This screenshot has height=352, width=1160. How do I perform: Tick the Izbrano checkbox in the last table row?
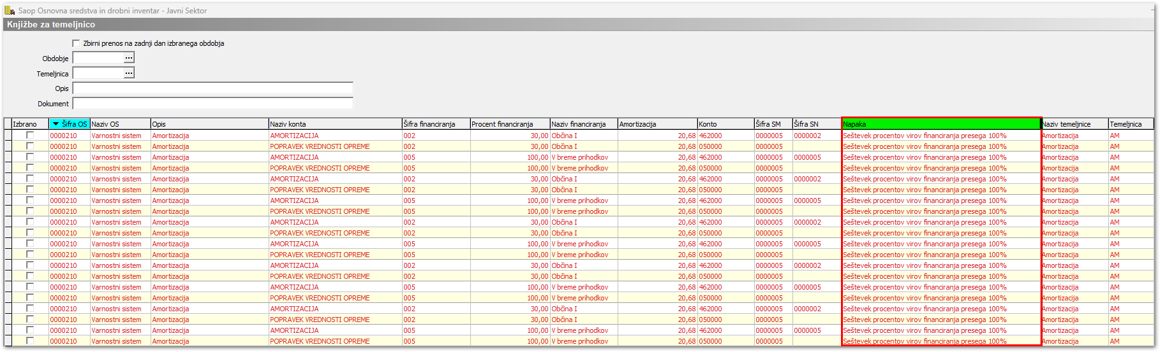pos(30,341)
